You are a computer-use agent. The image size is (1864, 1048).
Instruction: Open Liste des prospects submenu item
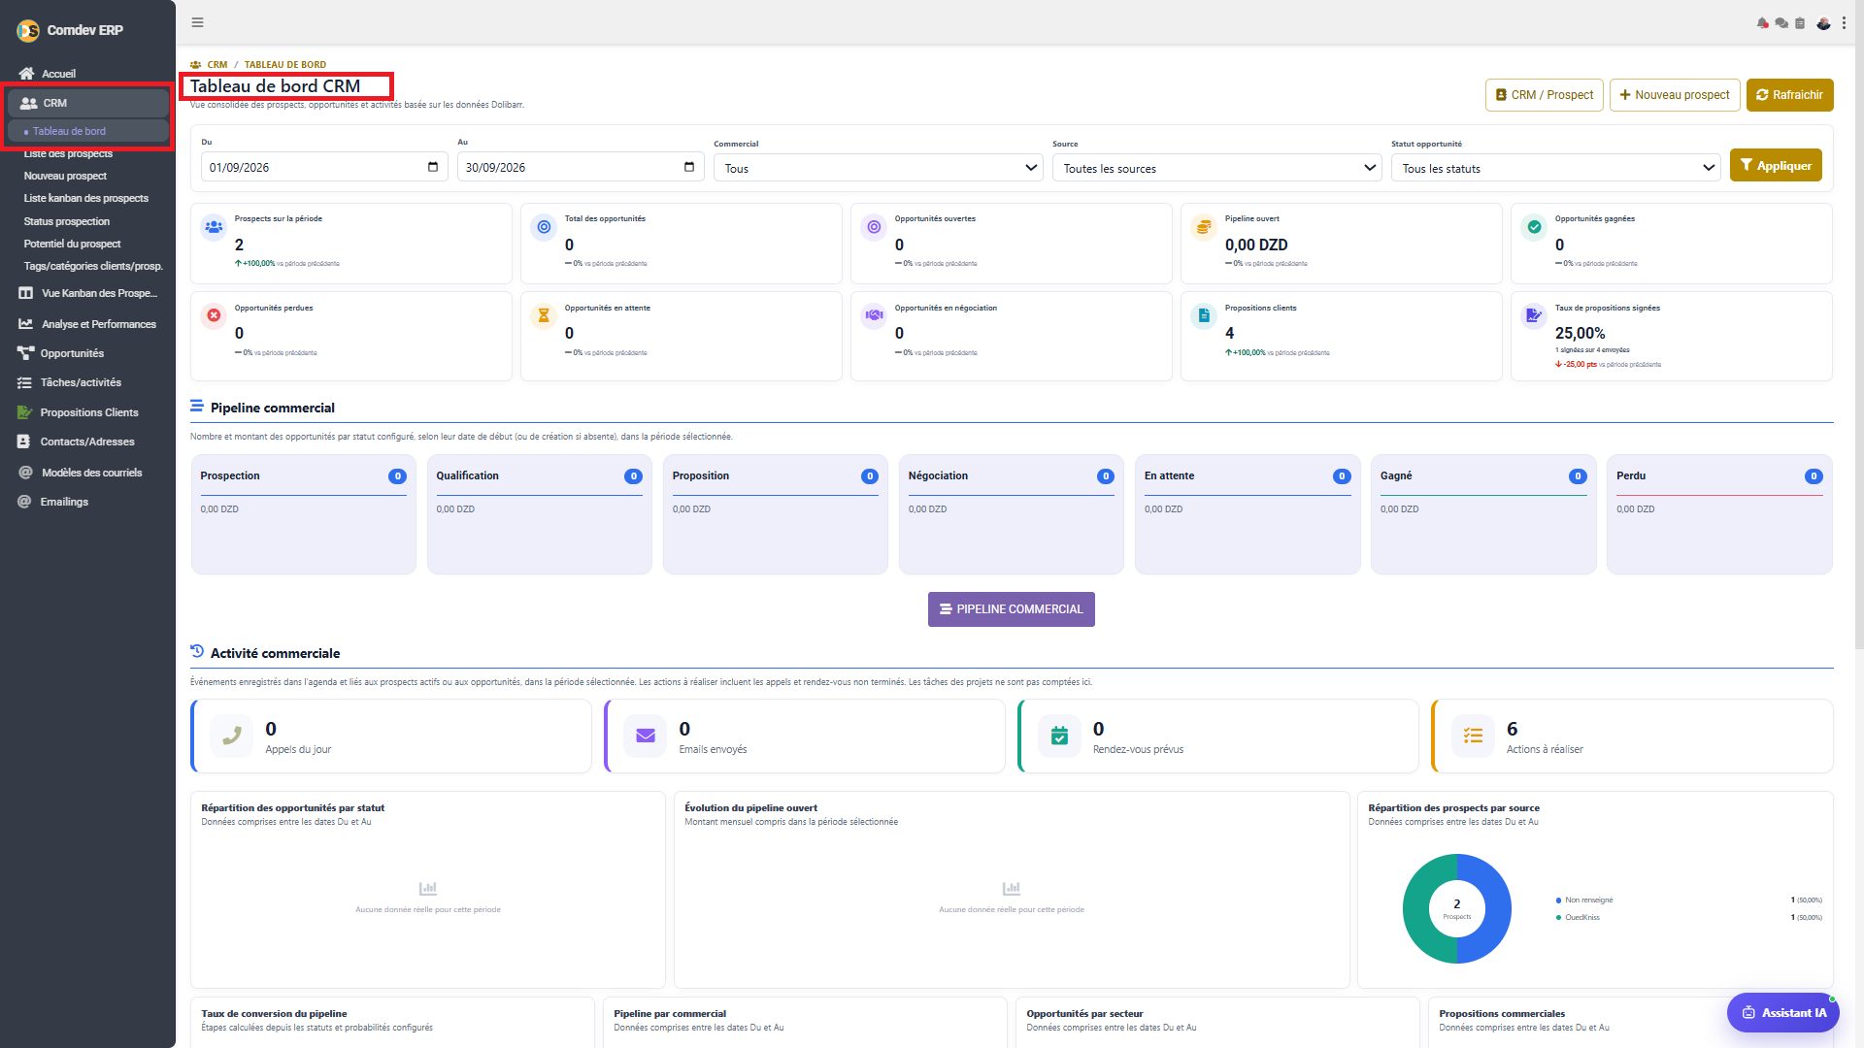pyautogui.click(x=68, y=154)
